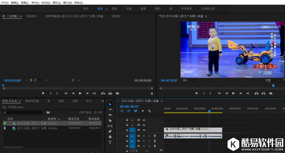Image resolution: width=285 pixels, height=153 pixels.
Task: Select the Type (T) tool
Action: pyautogui.click(x=110, y=142)
